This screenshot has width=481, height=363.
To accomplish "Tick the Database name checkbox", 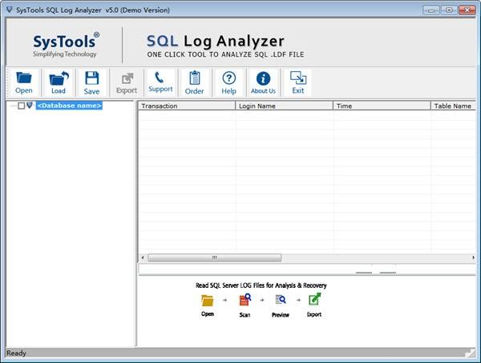I will [22, 106].
